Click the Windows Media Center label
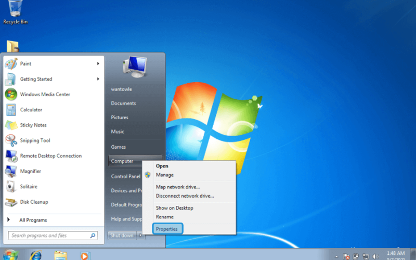This screenshot has width=416, height=260. 45,94
